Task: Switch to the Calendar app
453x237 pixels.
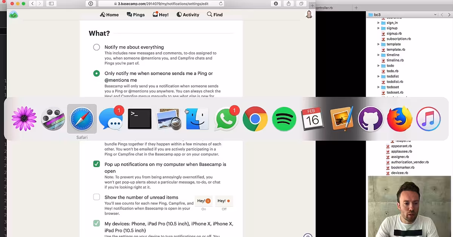Action: click(313, 119)
